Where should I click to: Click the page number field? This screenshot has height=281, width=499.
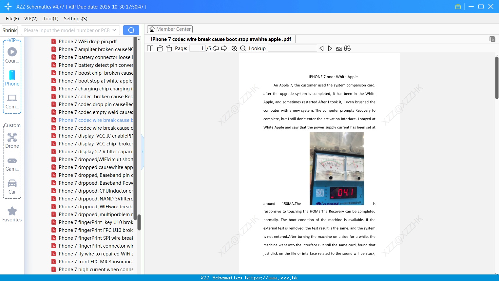click(198, 48)
